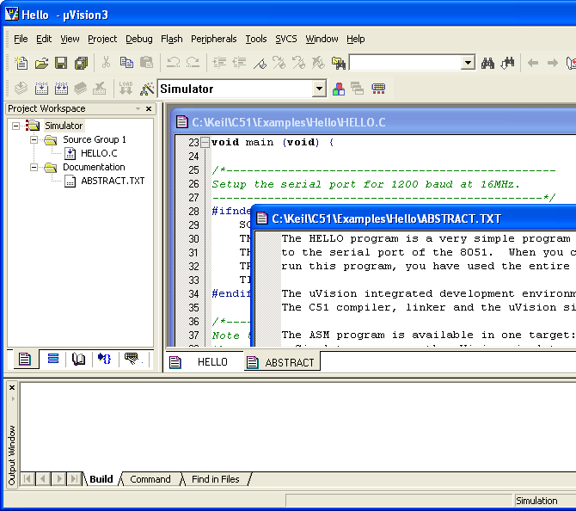Open the SVCS menu
This screenshot has height=511, width=576.
(x=286, y=39)
